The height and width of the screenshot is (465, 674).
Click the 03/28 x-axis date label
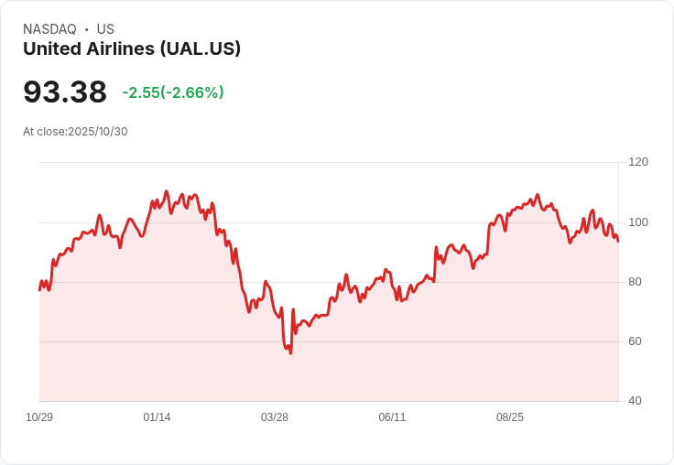coord(274,417)
